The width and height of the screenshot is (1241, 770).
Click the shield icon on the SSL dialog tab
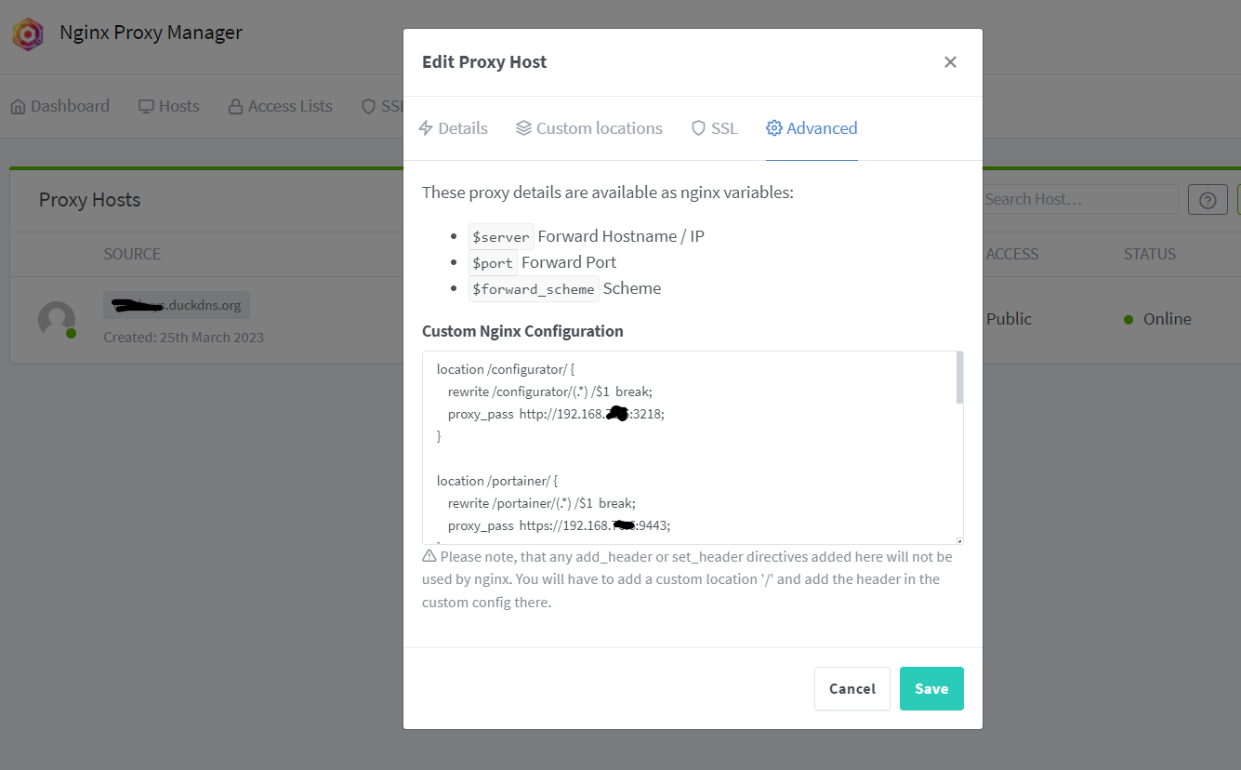(697, 127)
